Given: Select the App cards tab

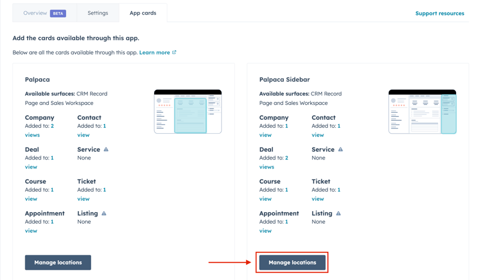Looking at the screenshot, I should point(143,13).
